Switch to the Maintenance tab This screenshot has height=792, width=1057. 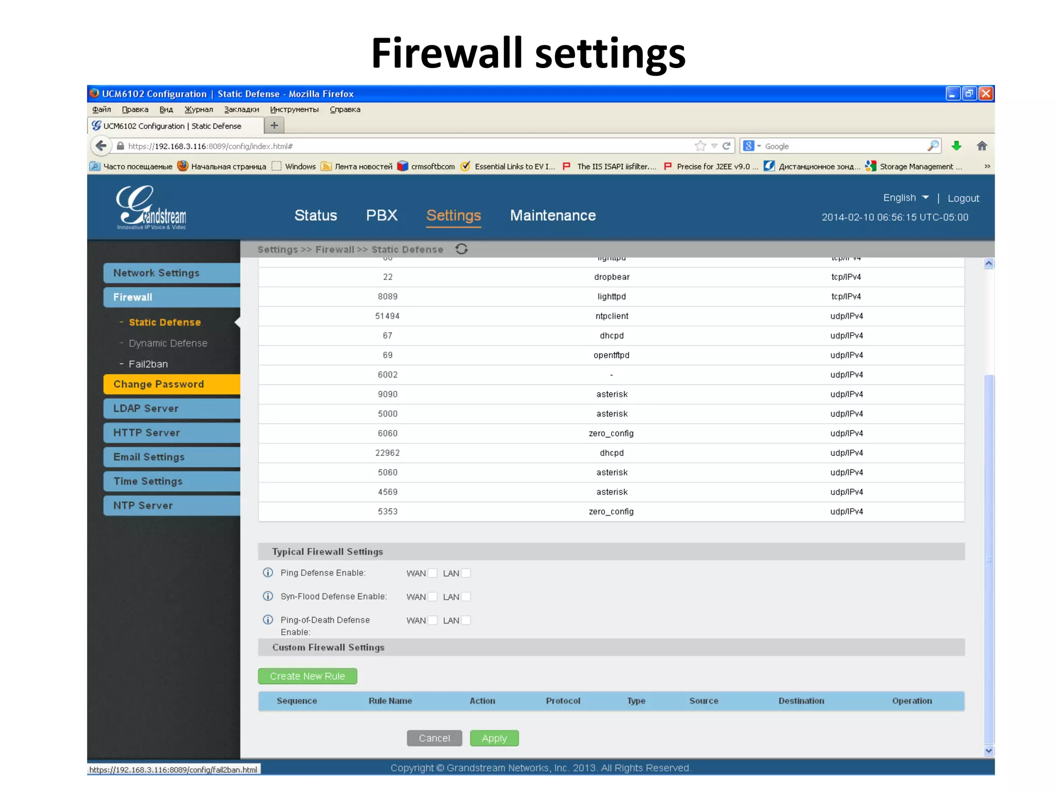[x=553, y=216]
